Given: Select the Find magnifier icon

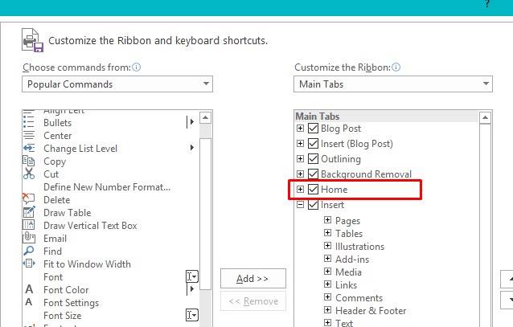Looking at the screenshot, I should click(x=28, y=251).
